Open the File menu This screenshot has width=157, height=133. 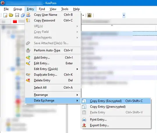click(x=6, y=9)
